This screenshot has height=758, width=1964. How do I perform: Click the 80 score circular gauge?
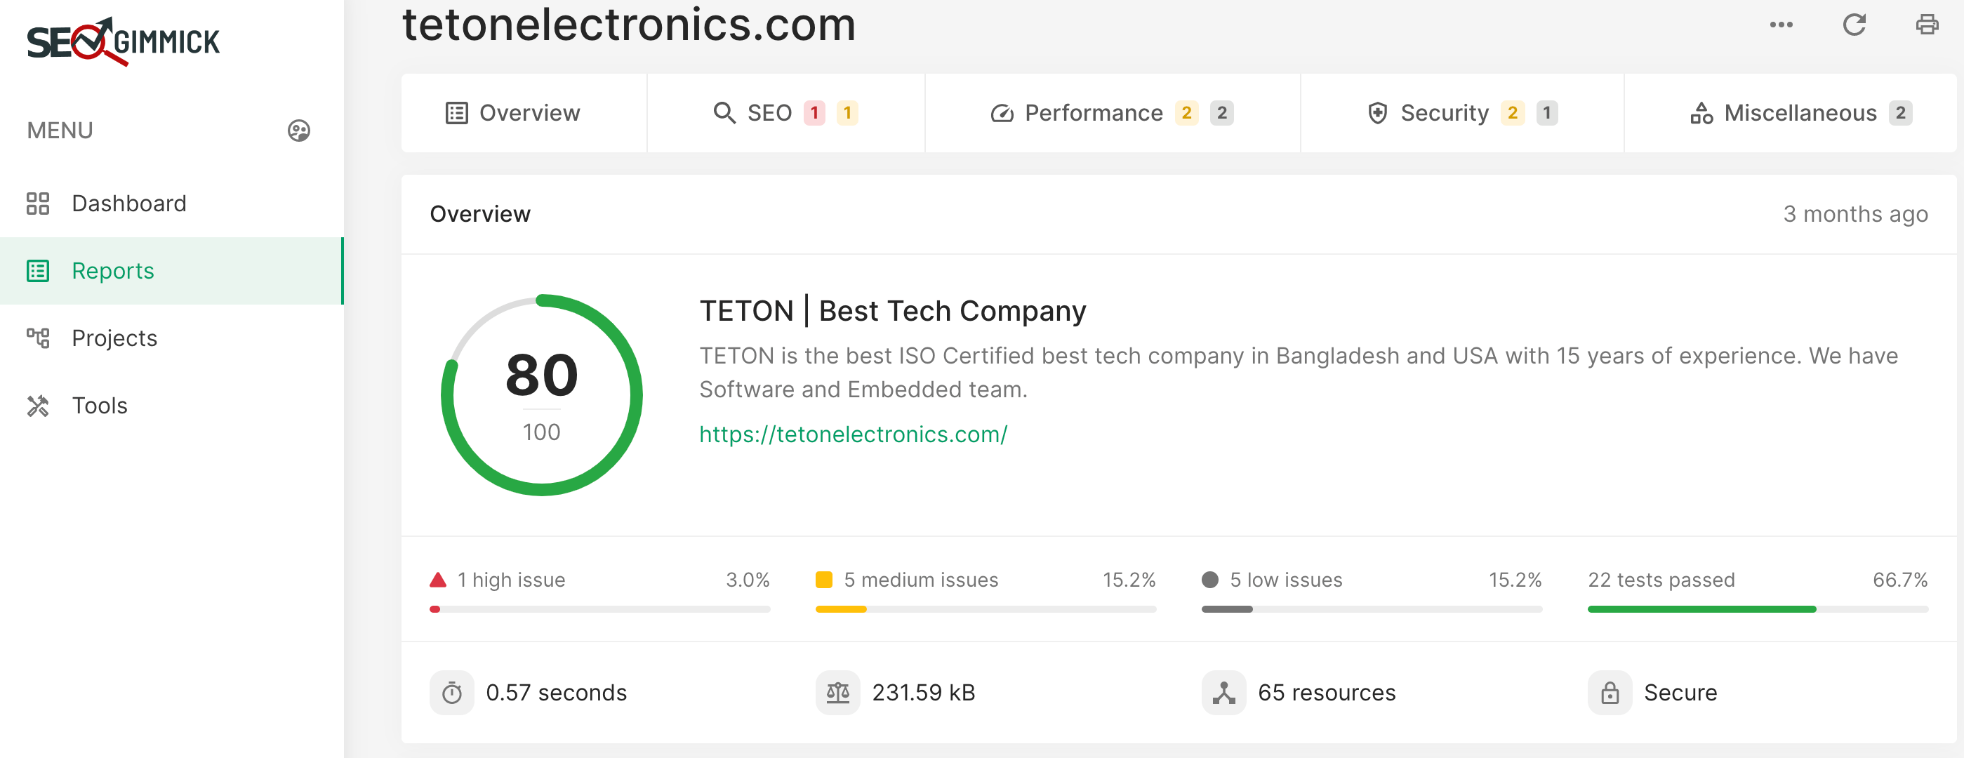541,395
